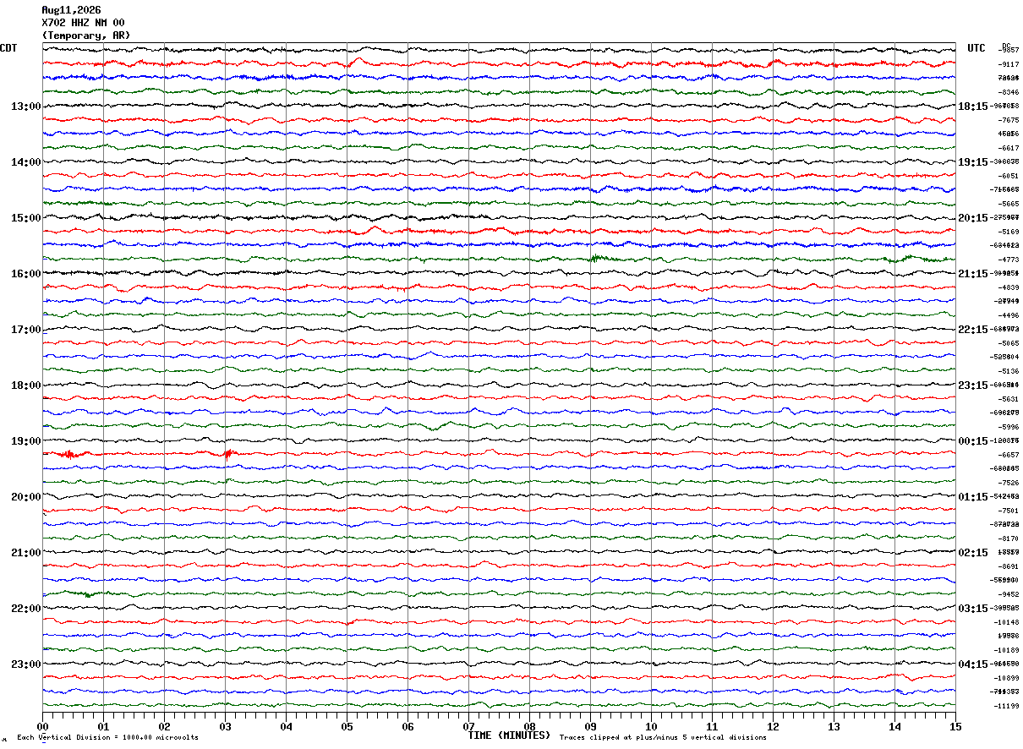
Task: Click the 18:15 UTC time label
Action: coord(972,107)
